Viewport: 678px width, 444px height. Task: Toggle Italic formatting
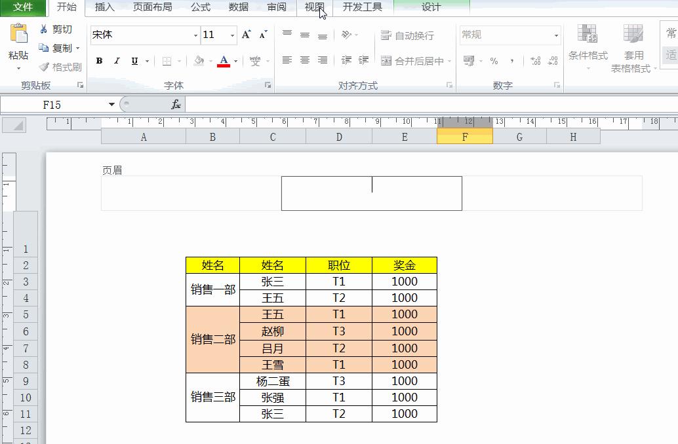pyautogui.click(x=117, y=61)
